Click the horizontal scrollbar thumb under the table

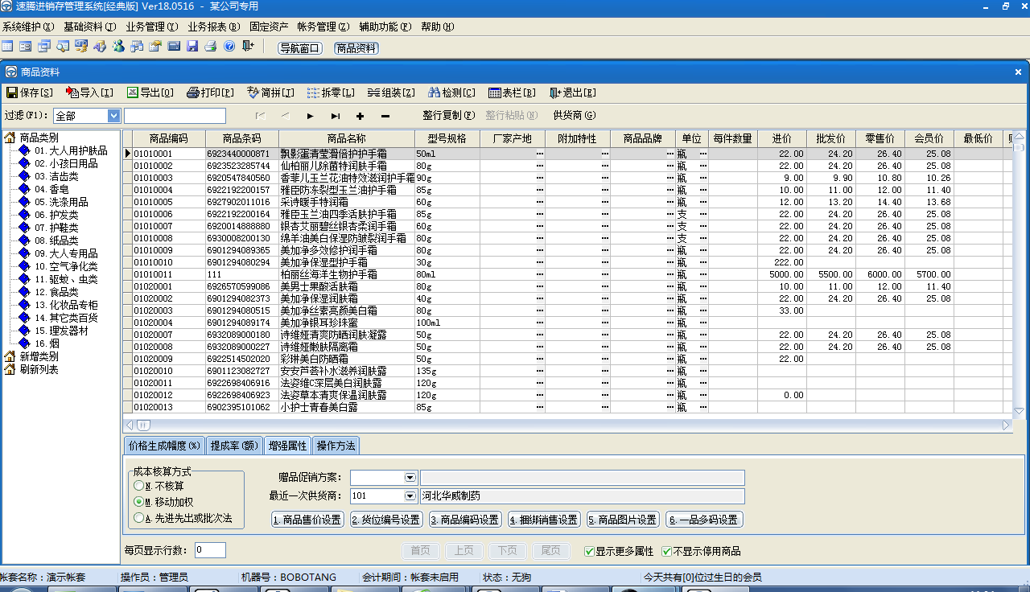(142, 425)
